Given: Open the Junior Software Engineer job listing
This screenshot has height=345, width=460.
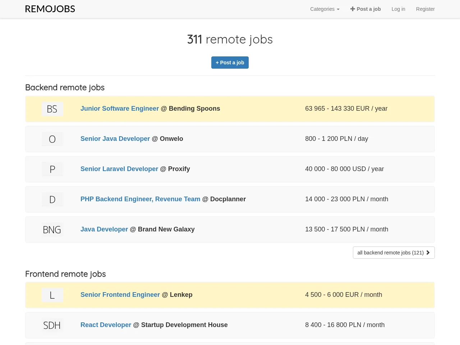Looking at the screenshot, I should (120, 109).
